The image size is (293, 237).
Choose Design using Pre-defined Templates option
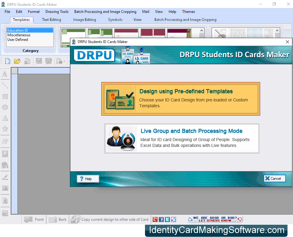[181, 99]
